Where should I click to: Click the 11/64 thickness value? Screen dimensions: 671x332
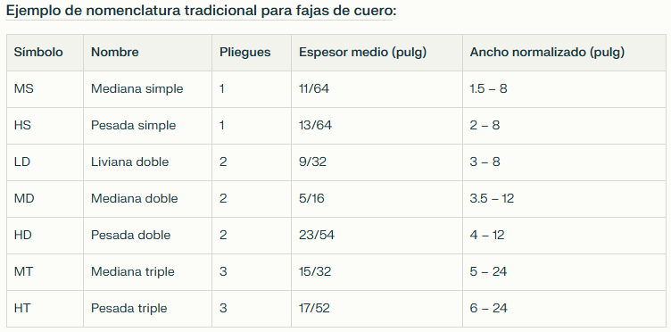314,89
